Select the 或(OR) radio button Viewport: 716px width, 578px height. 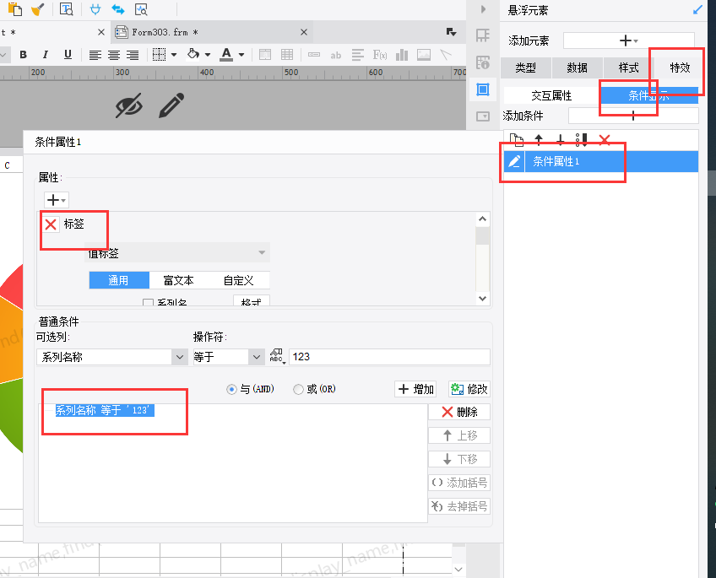tap(298, 389)
